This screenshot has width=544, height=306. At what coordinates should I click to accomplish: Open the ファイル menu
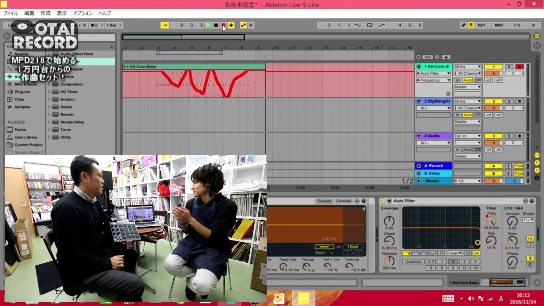tap(11, 13)
